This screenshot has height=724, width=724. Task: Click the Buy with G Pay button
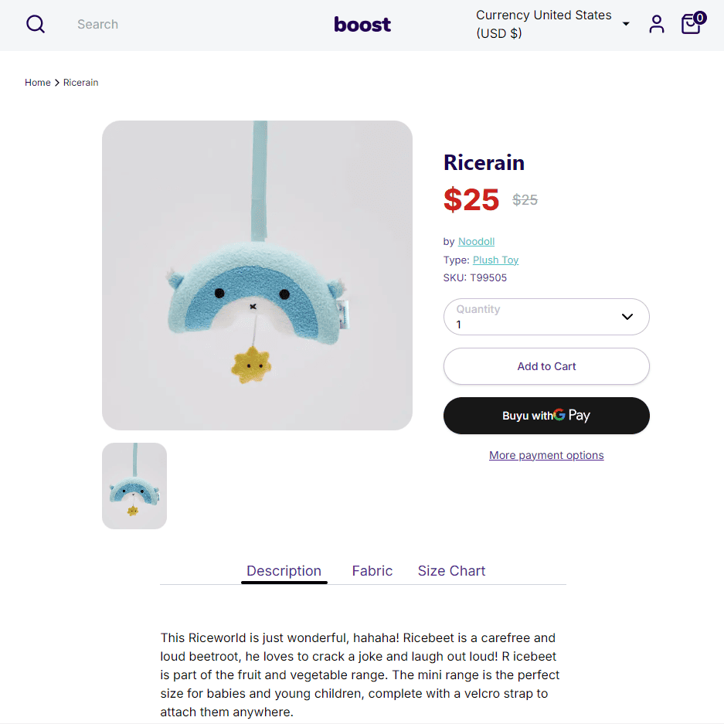pos(546,416)
